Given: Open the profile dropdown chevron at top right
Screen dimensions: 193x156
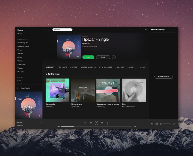Looking at the screenshot, I should pos(146,30).
